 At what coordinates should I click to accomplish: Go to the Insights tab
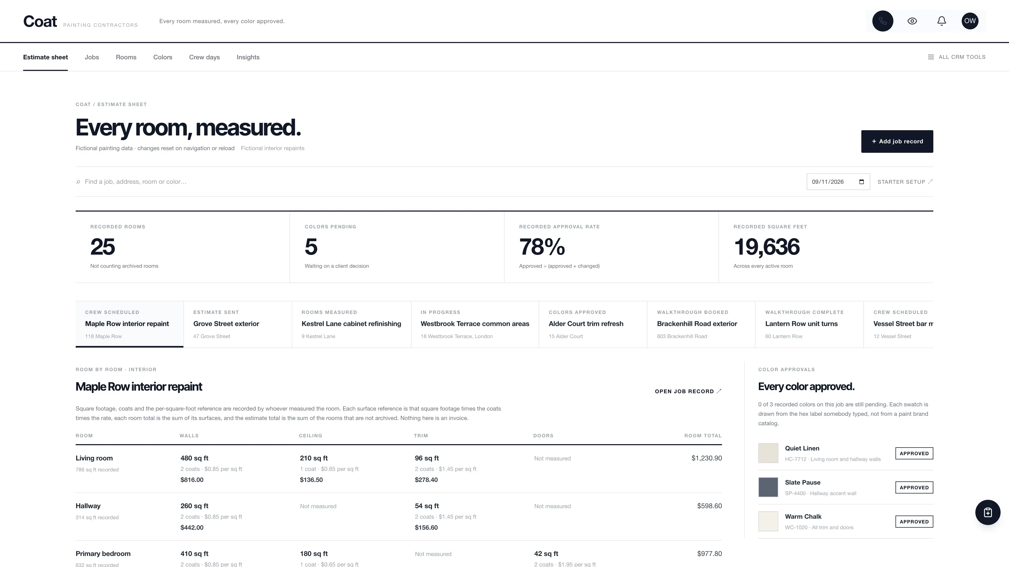click(x=248, y=57)
